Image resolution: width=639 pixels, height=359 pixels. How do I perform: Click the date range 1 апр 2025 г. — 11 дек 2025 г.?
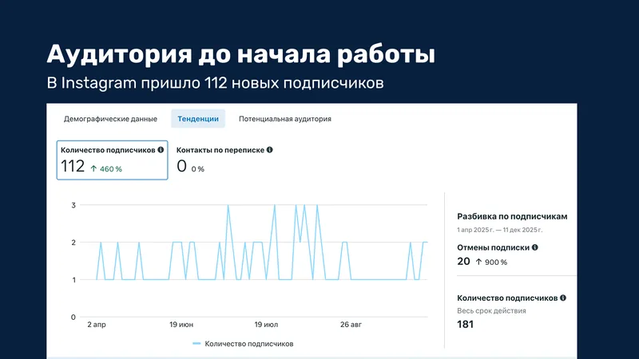[500, 230]
